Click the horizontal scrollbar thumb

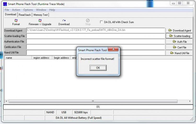[93, 101]
